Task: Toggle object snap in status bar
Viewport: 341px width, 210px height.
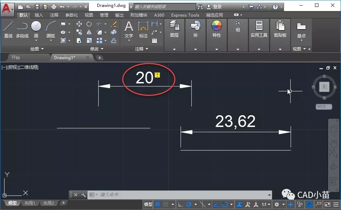Action: [x=225, y=204]
